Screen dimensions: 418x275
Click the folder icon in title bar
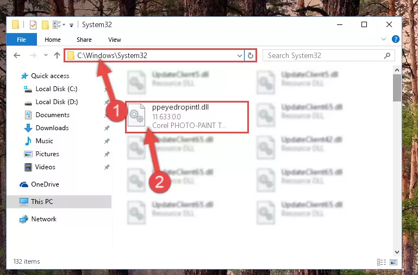[x=15, y=24]
